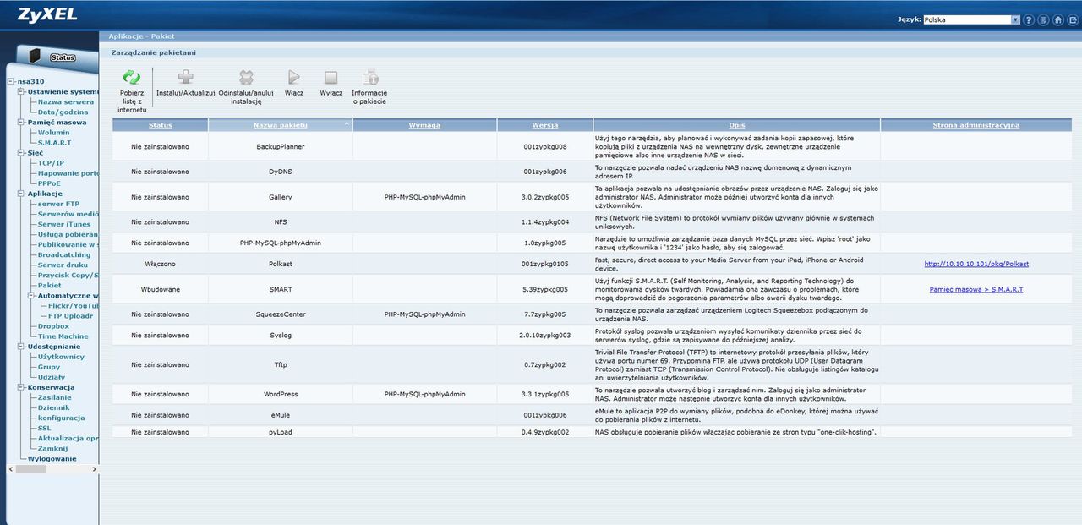Click the about/notes icon in header
Screen dimensions: 1082x525
(x=1043, y=19)
